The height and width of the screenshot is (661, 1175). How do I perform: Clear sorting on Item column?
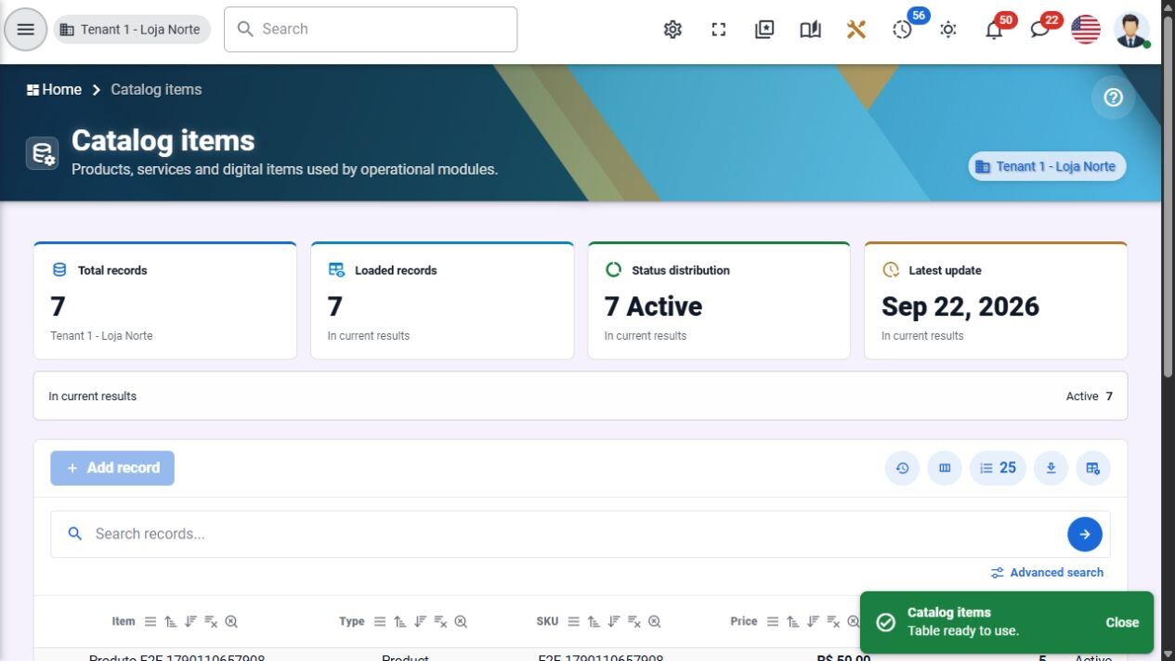[211, 622]
